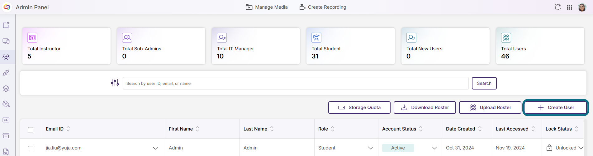Open Manage Media from top bar

click(x=267, y=7)
